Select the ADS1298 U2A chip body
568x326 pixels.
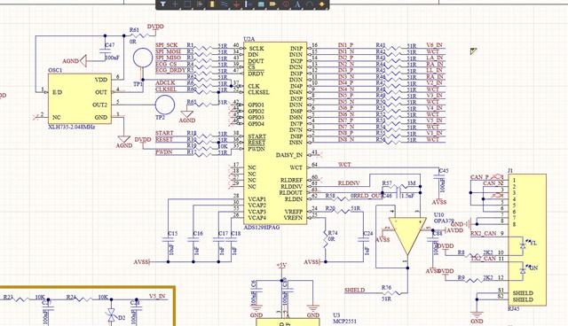click(x=275, y=133)
